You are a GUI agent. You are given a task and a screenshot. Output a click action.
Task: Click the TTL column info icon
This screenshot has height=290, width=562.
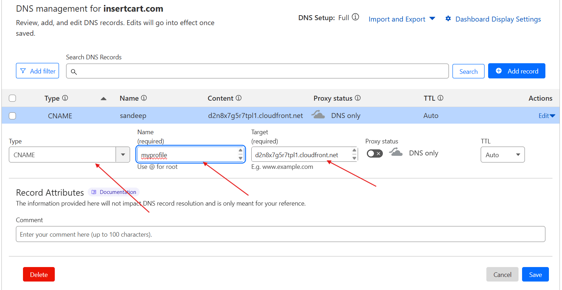(x=440, y=98)
